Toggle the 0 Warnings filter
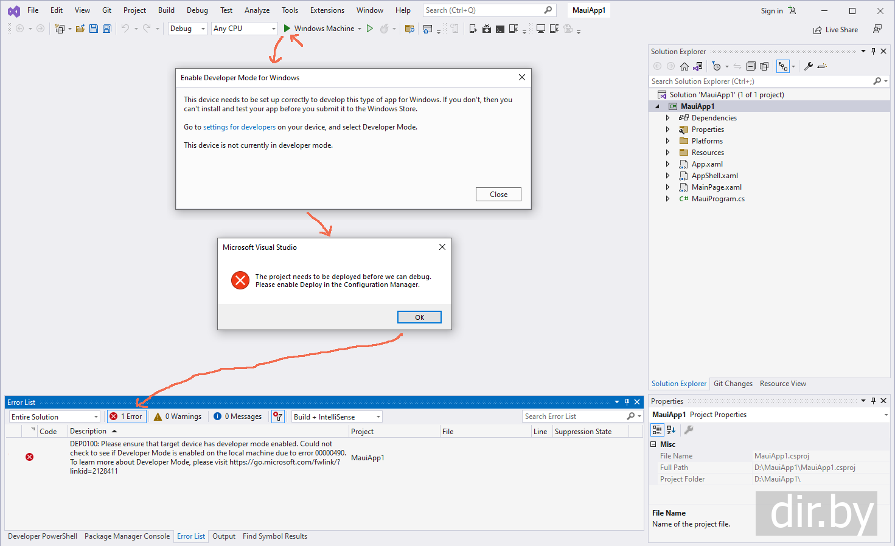The image size is (895, 546). click(178, 416)
